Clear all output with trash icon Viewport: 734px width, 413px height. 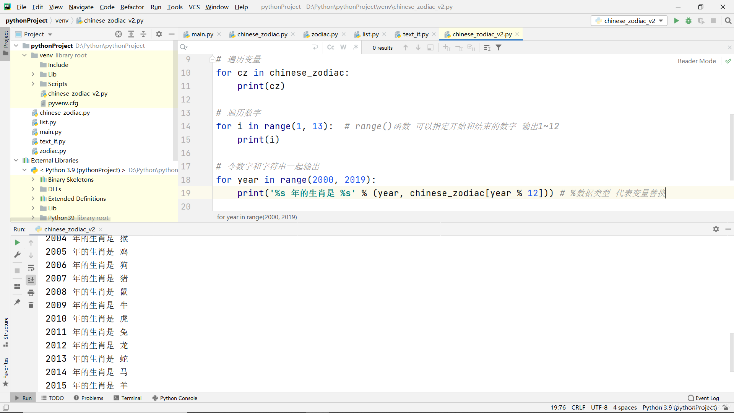31,305
